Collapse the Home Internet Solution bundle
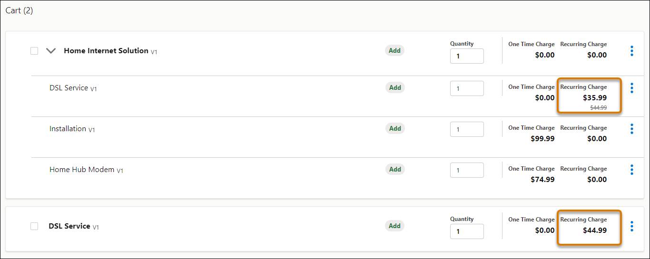The image size is (650, 259). click(x=51, y=51)
